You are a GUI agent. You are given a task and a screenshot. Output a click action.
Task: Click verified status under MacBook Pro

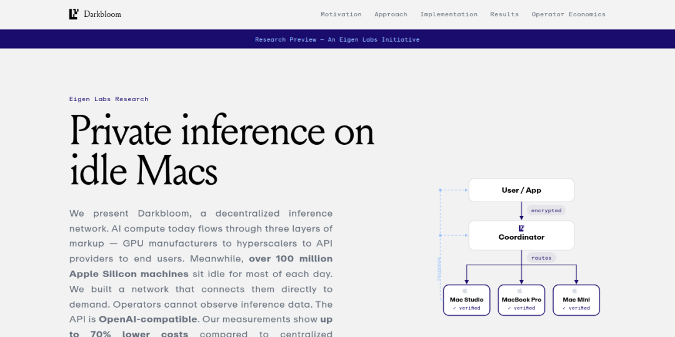[x=521, y=308]
